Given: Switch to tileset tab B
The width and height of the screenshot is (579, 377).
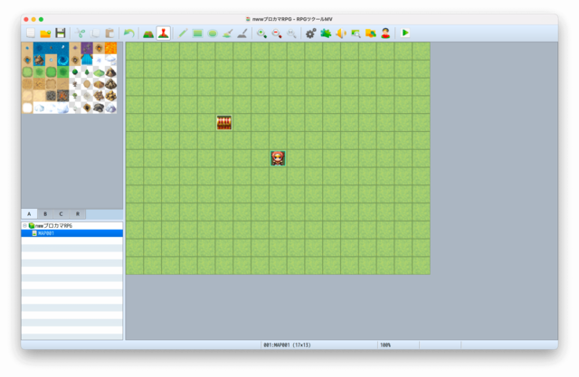Looking at the screenshot, I should point(45,214).
